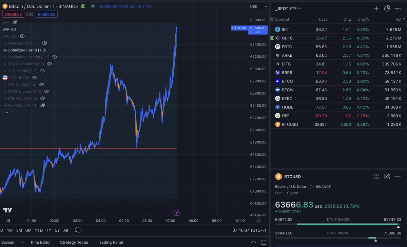Sort watchlist by Symbol column header
This screenshot has height=247, width=407.
click(x=282, y=19)
